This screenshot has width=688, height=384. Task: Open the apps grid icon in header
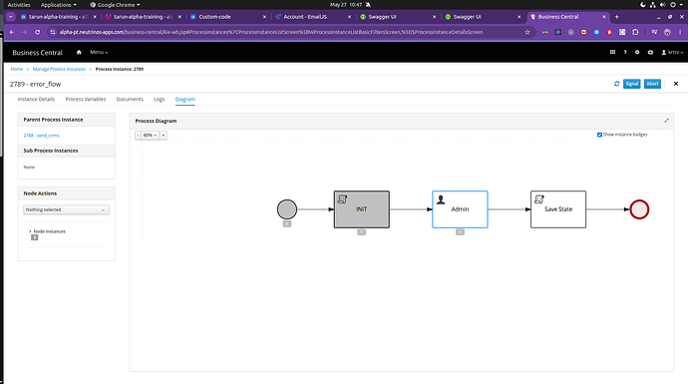[x=612, y=52]
